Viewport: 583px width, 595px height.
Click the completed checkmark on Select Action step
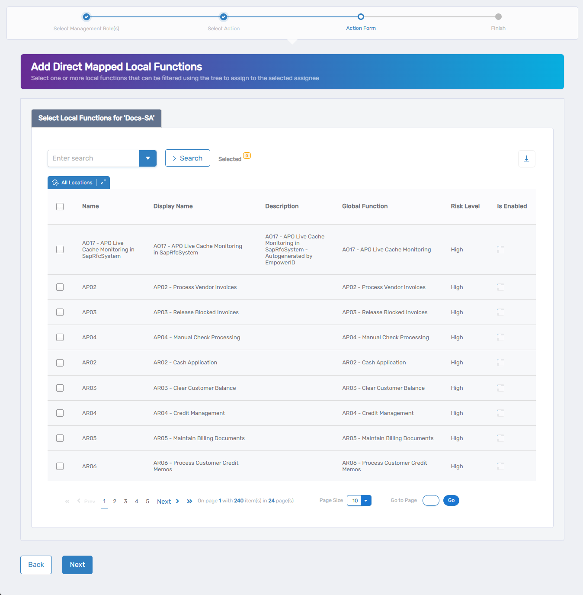click(x=224, y=17)
